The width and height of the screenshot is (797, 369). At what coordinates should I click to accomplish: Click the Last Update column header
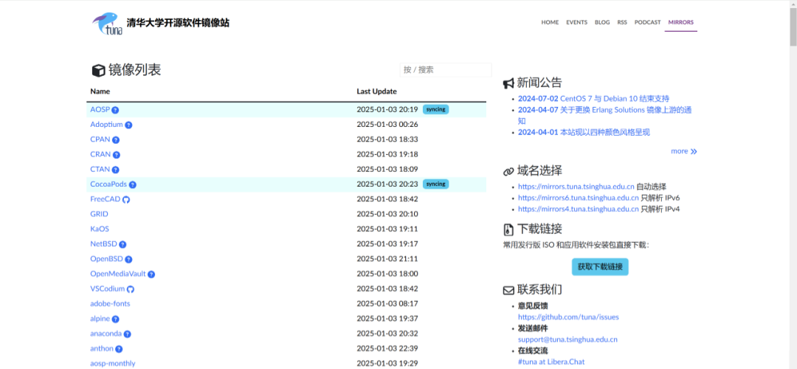(376, 92)
